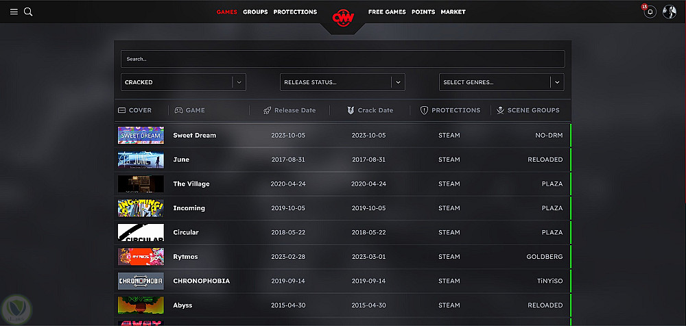Click crack date 2023-03-01 for Rytmos
The height and width of the screenshot is (326, 686).
click(x=369, y=257)
